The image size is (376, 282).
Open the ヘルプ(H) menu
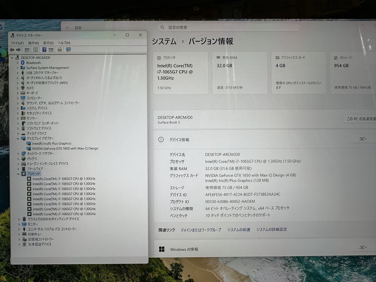(64, 43)
